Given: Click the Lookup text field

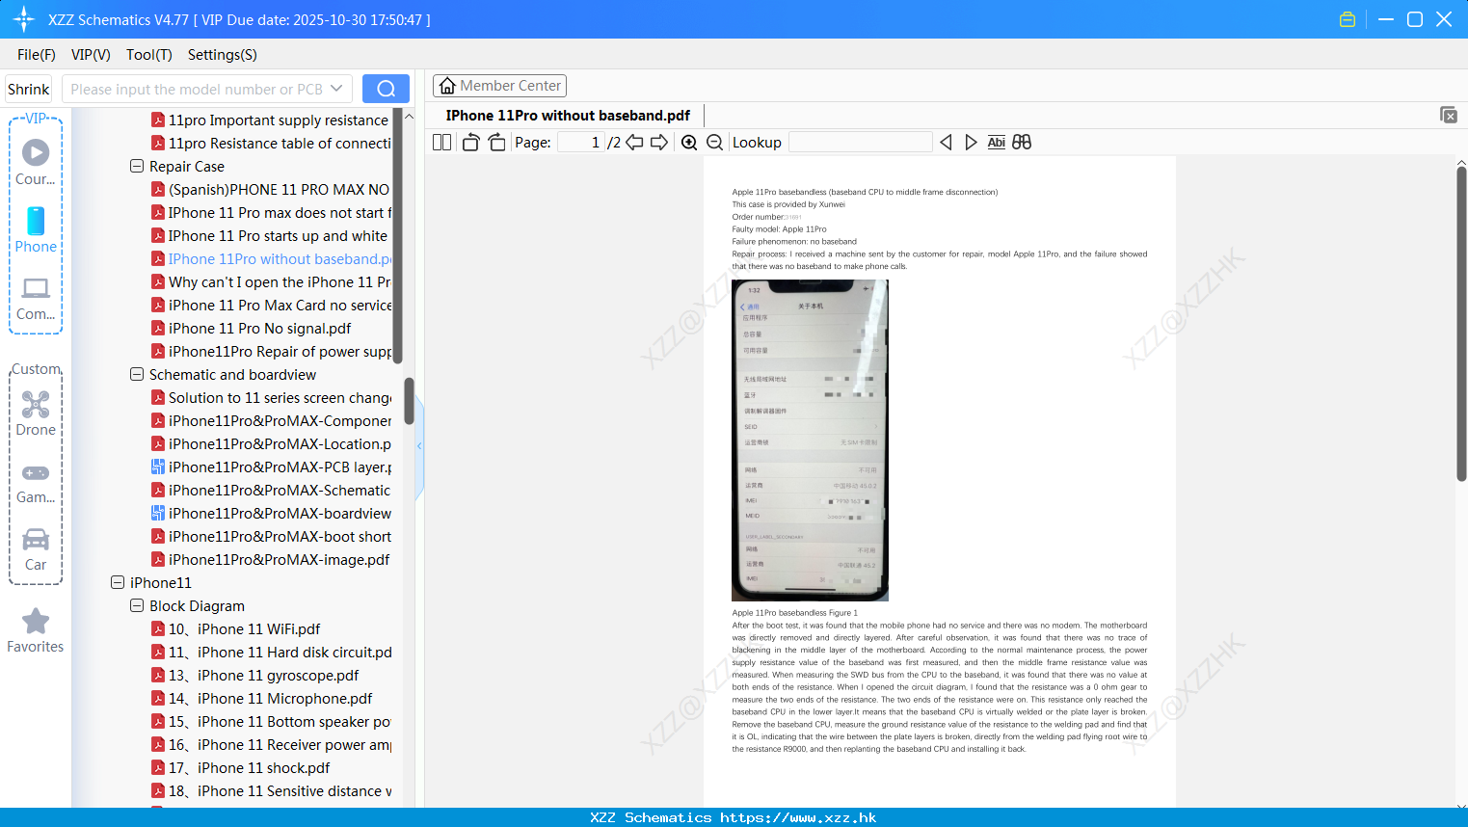Looking at the screenshot, I should point(861,143).
